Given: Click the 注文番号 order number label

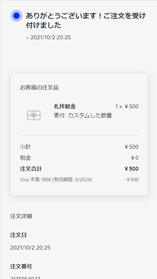Looking at the screenshot, I should [21, 266].
